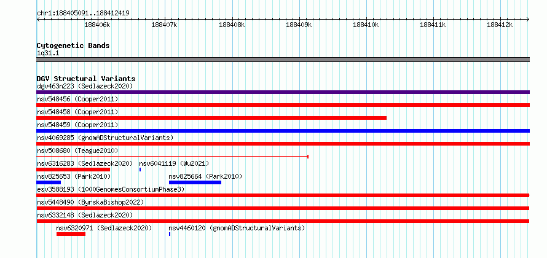Open esv3588193 (1000GenomesConsortiumPhase3) label
Image resolution: width=547 pixels, height=258 pixels.
point(111,189)
